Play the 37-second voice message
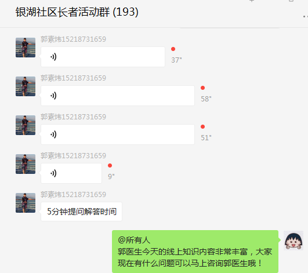Viewport: 308px width, 273px height. tap(103, 57)
